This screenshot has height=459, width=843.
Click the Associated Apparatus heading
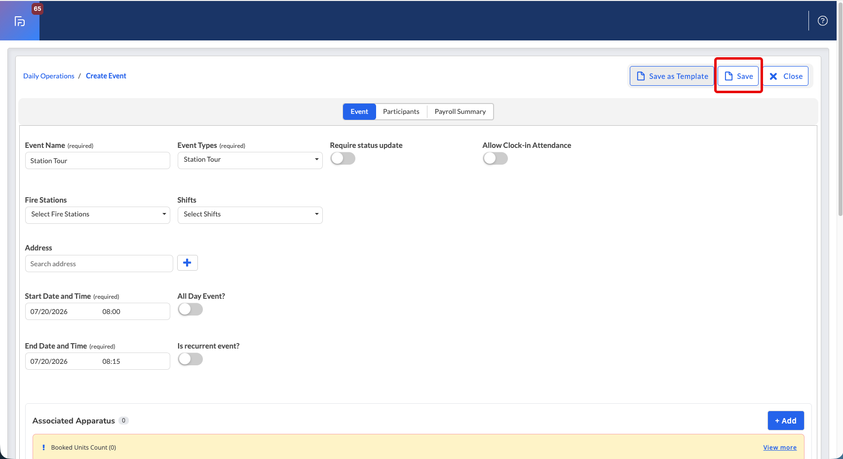coord(74,421)
